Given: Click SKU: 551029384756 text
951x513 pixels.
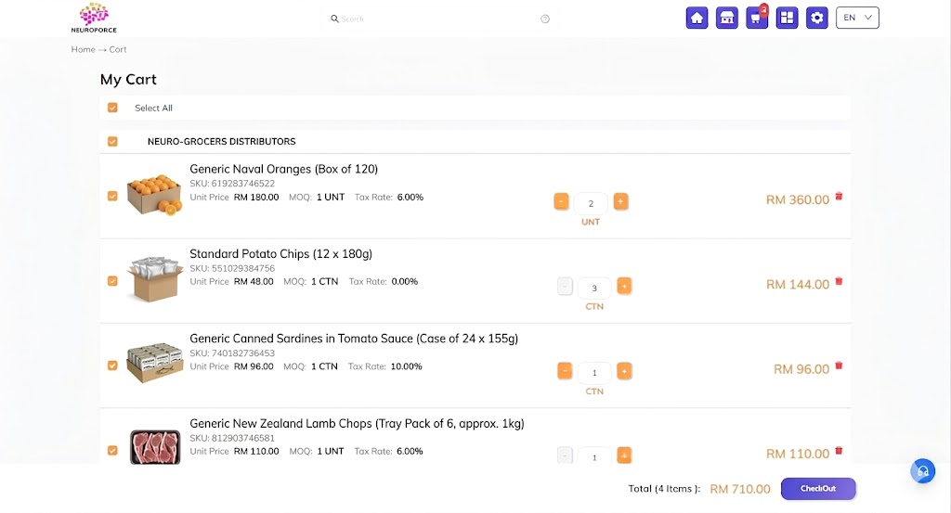Looking at the screenshot, I should tap(232, 268).
